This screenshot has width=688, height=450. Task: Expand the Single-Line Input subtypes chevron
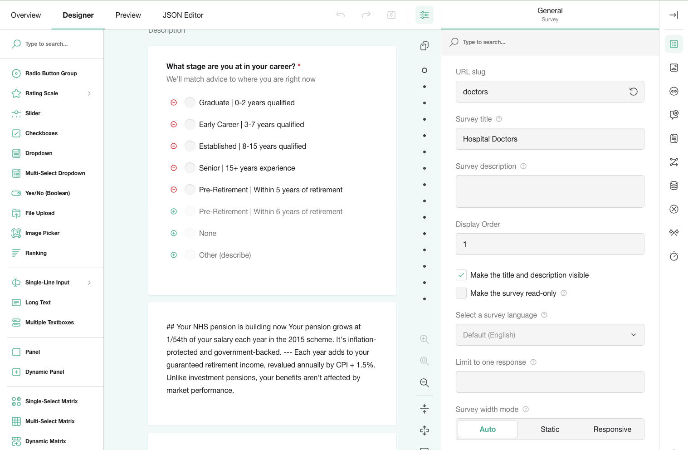click(x=89, y=283)
